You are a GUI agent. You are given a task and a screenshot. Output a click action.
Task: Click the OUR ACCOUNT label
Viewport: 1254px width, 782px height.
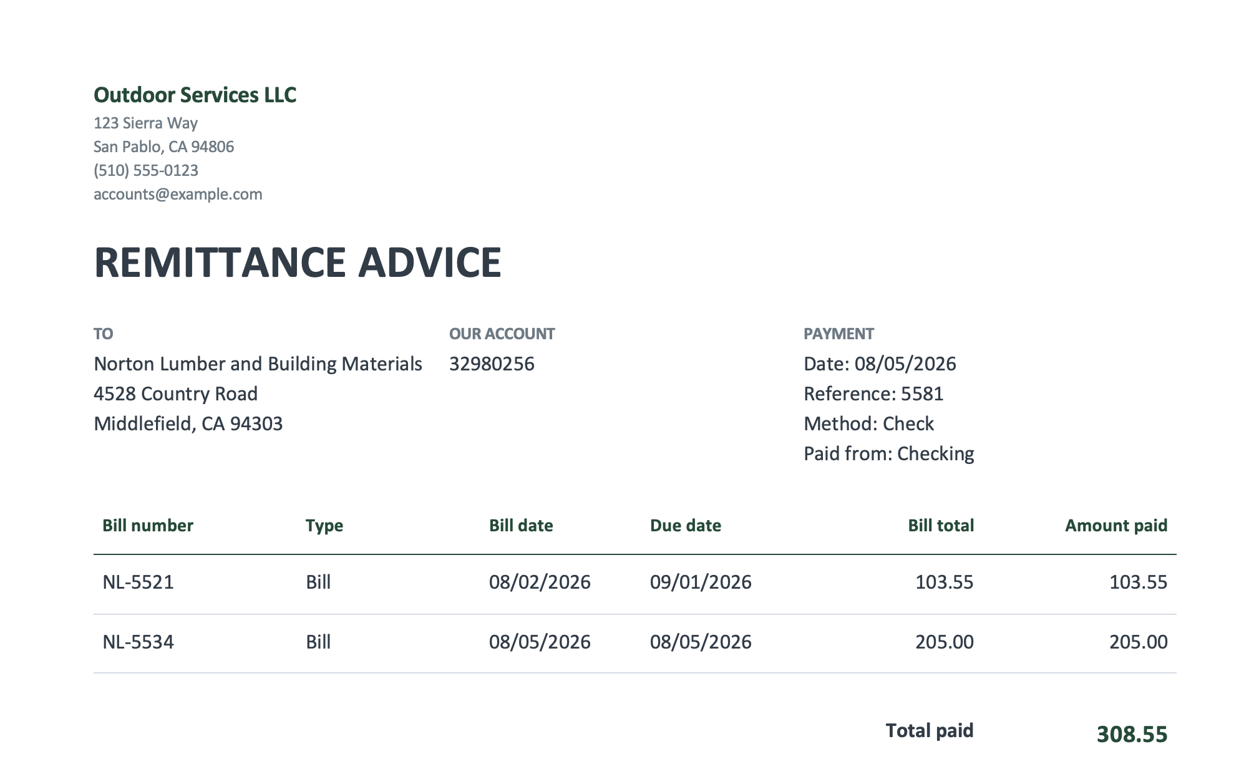[x=502, y=334]
